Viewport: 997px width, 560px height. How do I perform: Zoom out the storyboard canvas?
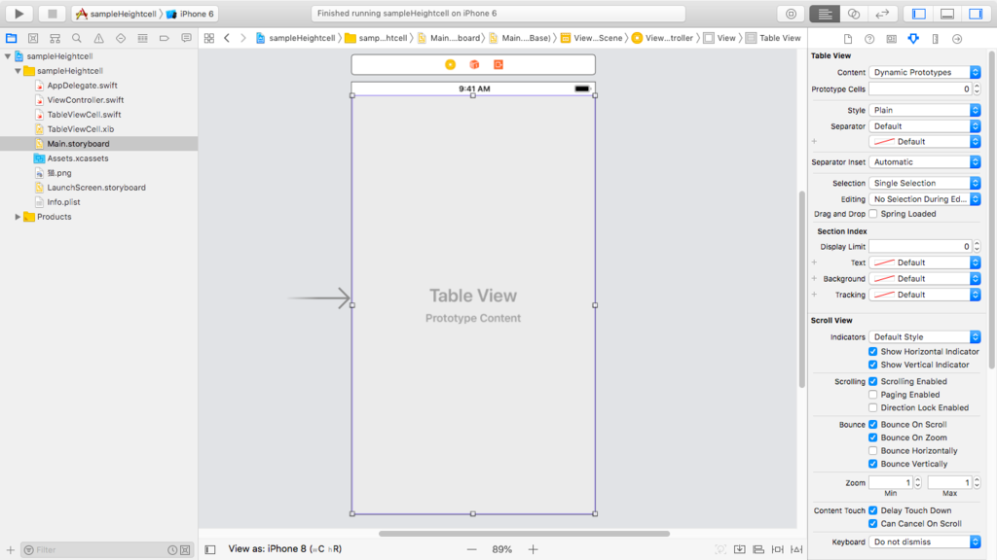[472, 549]
